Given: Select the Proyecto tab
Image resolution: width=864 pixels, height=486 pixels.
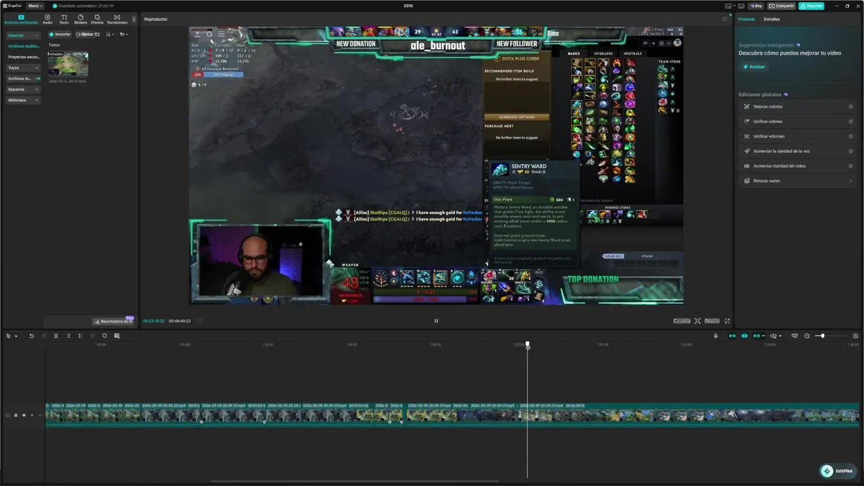Looking at the screenshot, I should pyautogui.click(x=747, y=19).
